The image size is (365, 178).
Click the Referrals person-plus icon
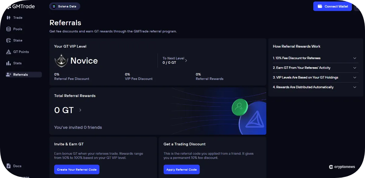point(9,75)
